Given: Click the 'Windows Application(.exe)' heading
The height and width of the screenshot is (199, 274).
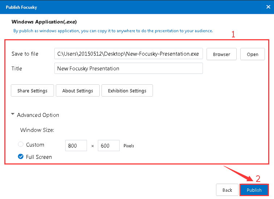Looking at the screenshot, I should click(x=44, y=22).
